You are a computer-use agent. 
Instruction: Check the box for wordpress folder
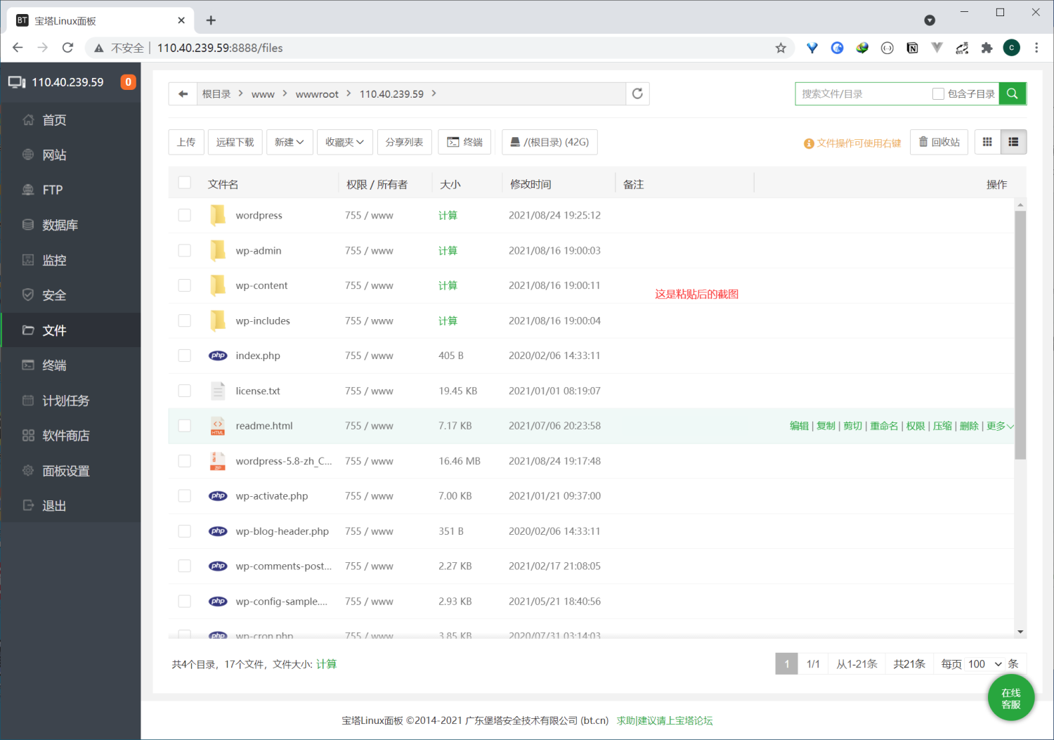click(x=185, y=215)
